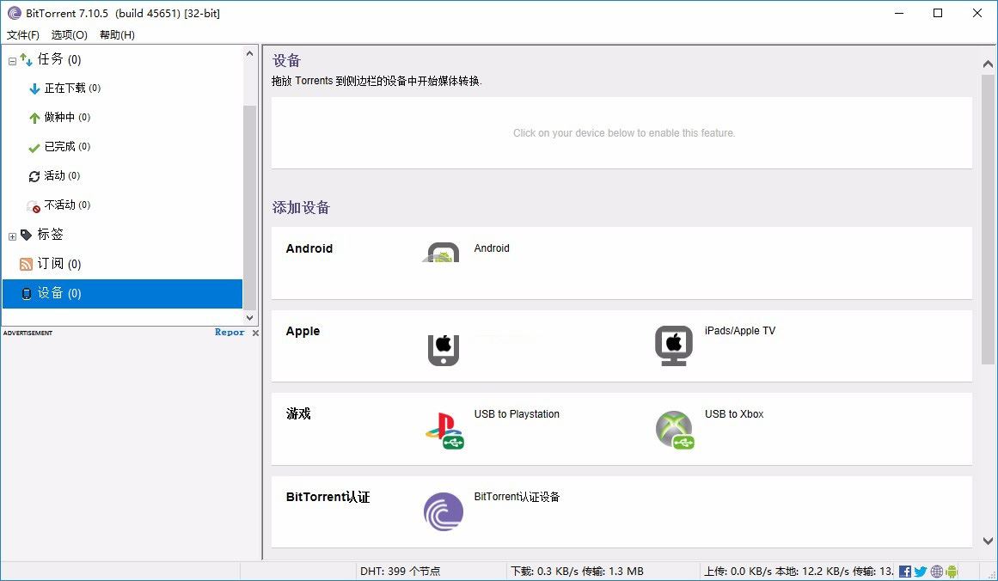Open Twitter icon in status bar
The height and width of the screenshot is (581, 998).
tap(921, 572)
